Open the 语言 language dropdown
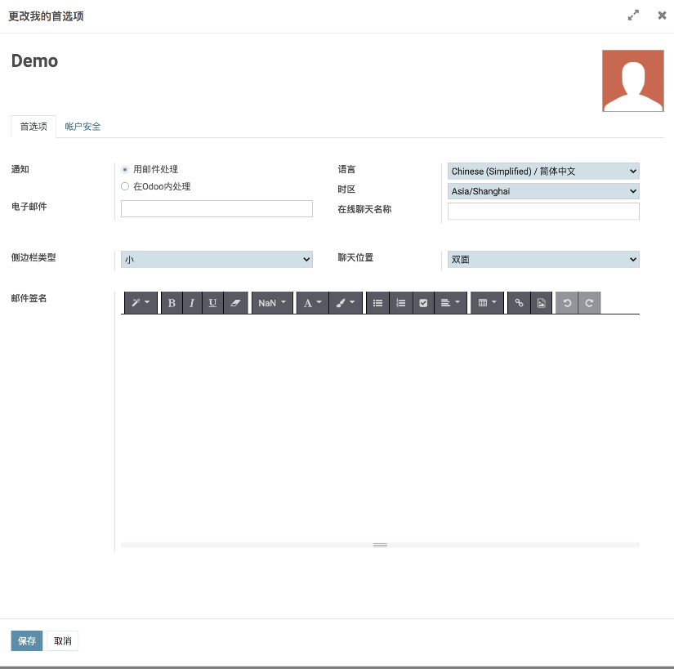 543,172
